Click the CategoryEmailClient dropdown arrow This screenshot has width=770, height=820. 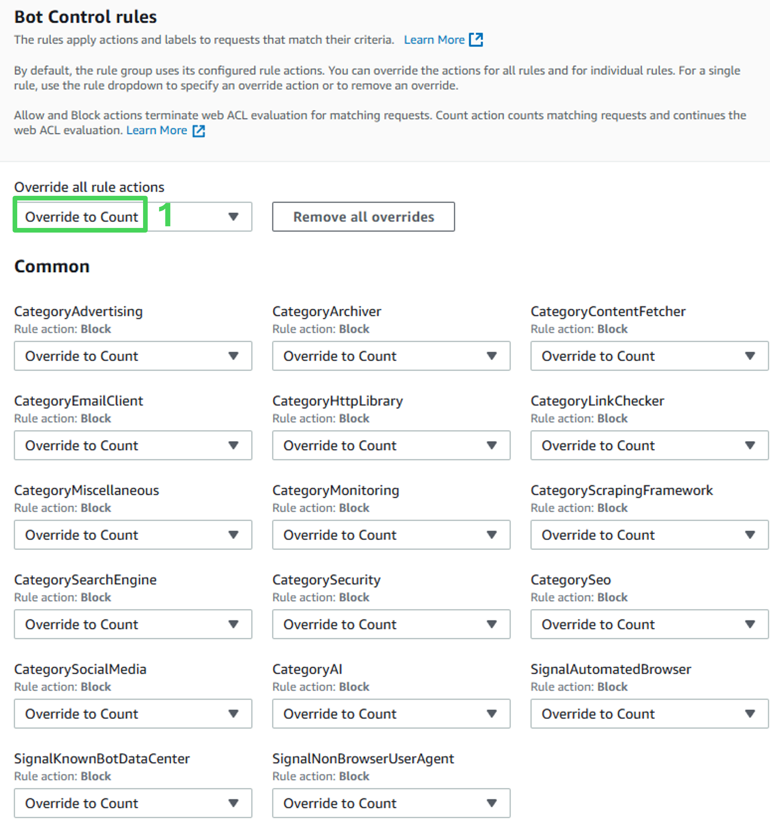(233, 445)
